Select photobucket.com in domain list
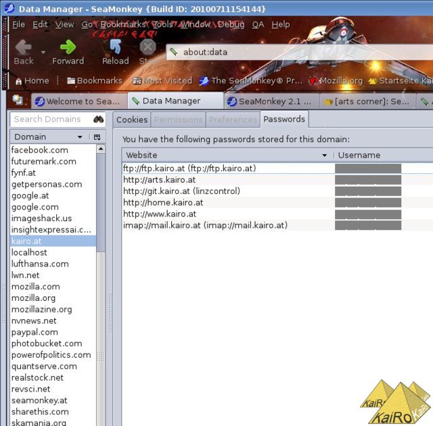The width and height of the screenshot is (433, 426). tap(53, 344)
